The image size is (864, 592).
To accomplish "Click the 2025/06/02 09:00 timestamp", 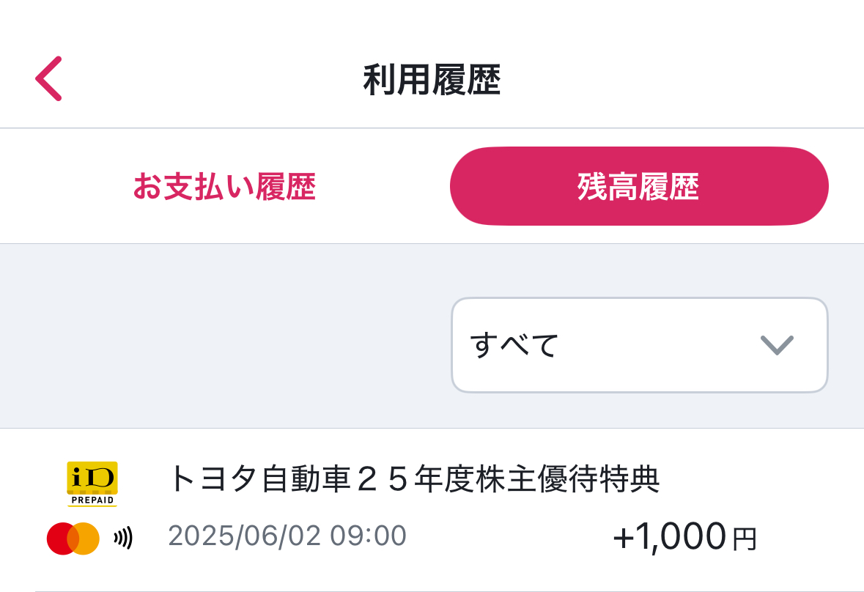I will coord(287,536).
